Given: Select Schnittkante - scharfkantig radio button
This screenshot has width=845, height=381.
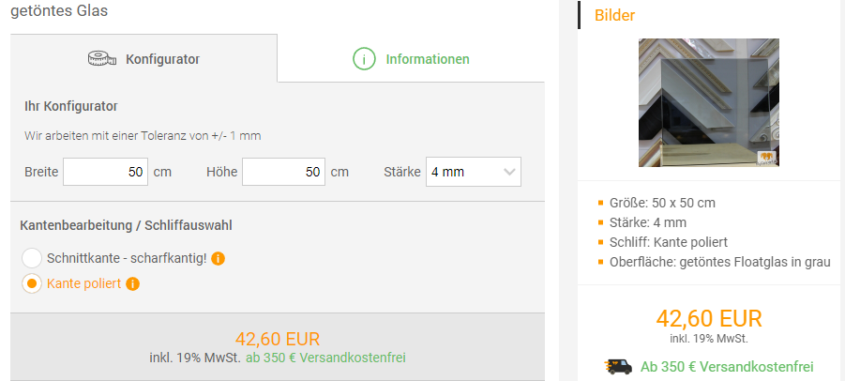Looking at the screenshot, I should pyautogui.click(x=32, y=258).
